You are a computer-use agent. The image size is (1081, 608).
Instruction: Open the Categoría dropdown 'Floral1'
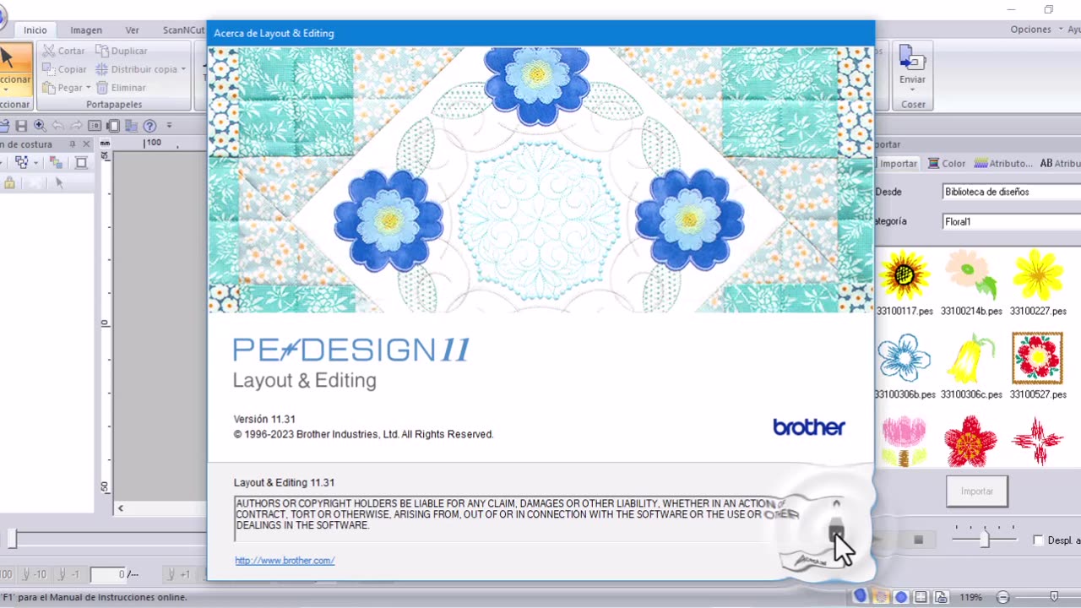[x=1012, y=221]
